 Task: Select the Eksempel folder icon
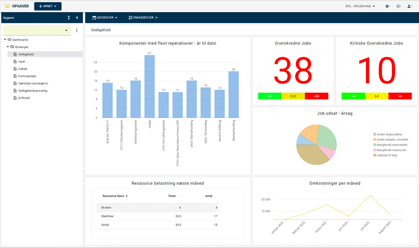12,47
